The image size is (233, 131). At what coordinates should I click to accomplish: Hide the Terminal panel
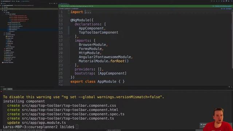click(232, 87)
